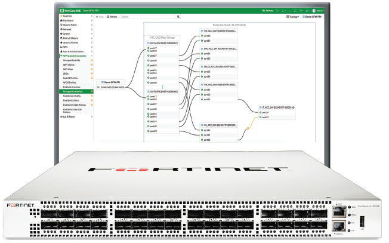
Task: Toggle favorite star for Managed FortiAPs
Action: [91, 60]
